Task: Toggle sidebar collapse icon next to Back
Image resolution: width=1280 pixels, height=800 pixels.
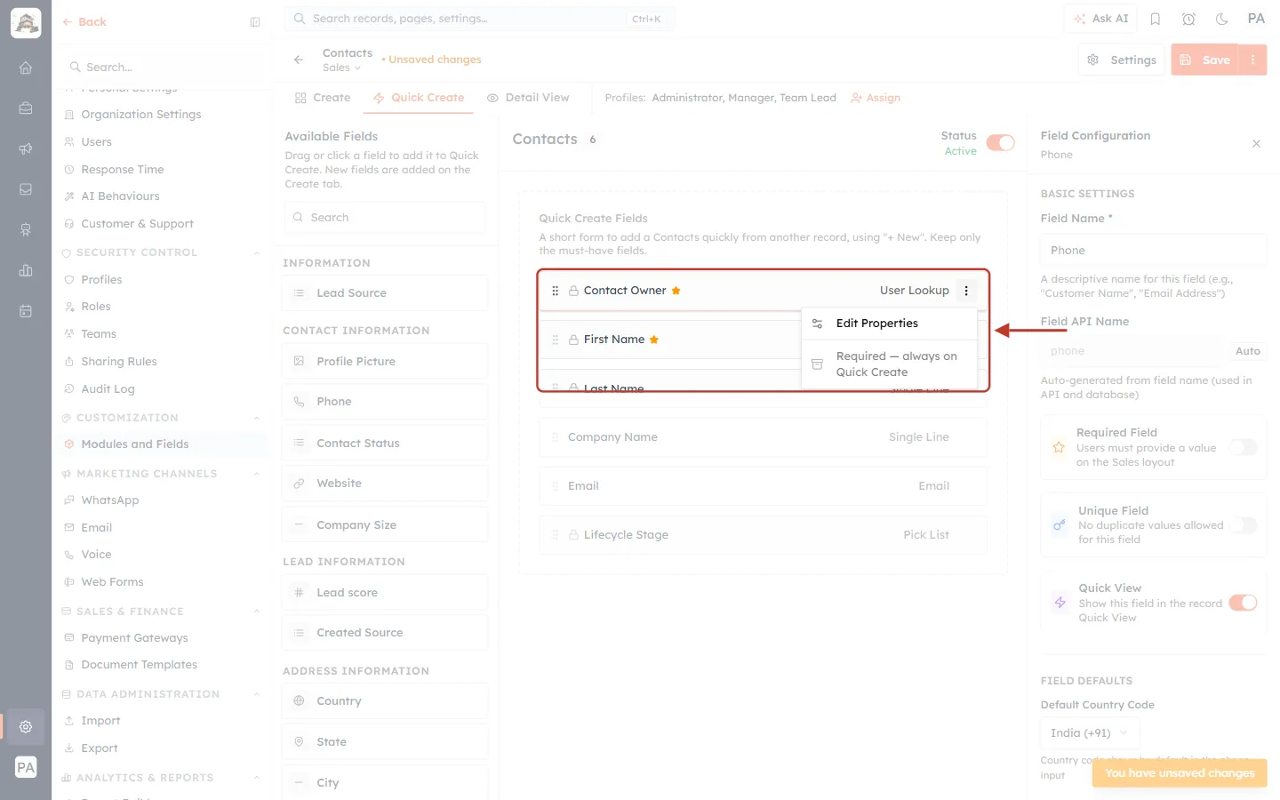Action: point(255,22)
